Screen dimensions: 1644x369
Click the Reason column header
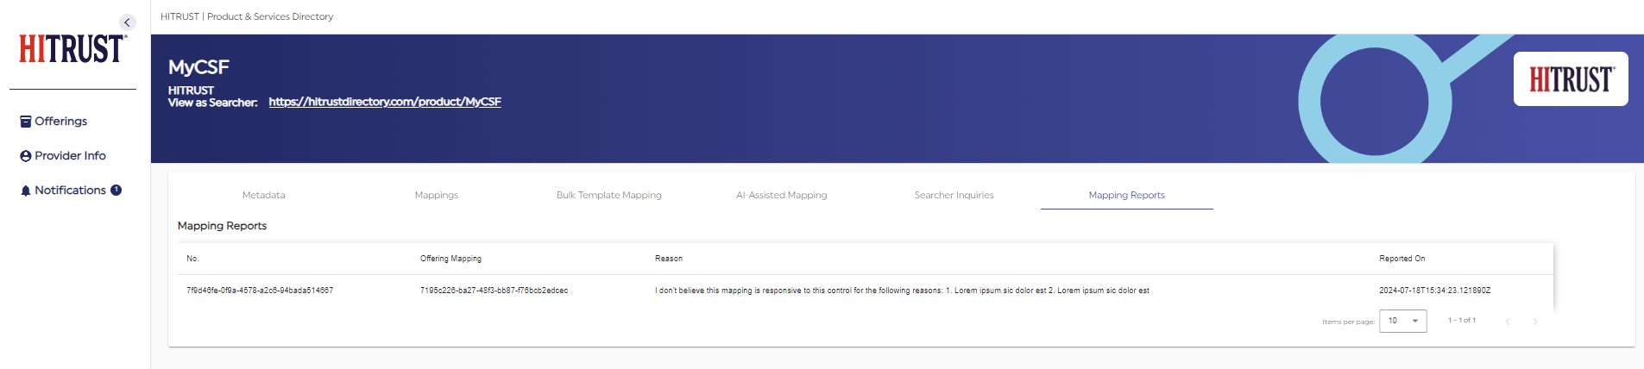tap(669, 259)
